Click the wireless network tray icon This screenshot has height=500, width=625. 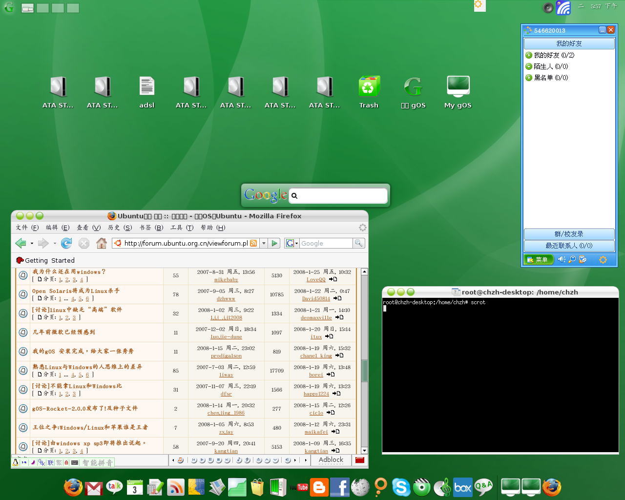tap(563, 7)
